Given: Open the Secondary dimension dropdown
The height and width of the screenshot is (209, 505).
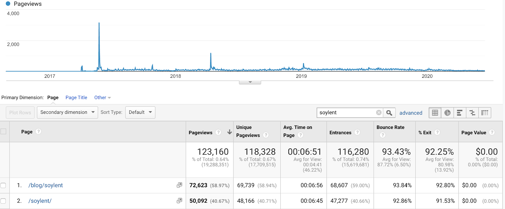Looking at the screenshot, I should pyautogui.click(x=68, y=112).
